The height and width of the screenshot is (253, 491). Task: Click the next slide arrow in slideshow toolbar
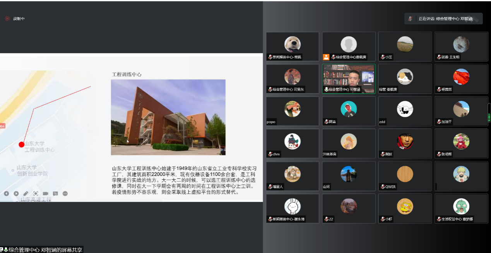(x=16, y=194)
